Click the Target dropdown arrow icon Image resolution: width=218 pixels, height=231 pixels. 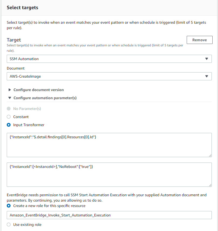(x=206, y=59)
